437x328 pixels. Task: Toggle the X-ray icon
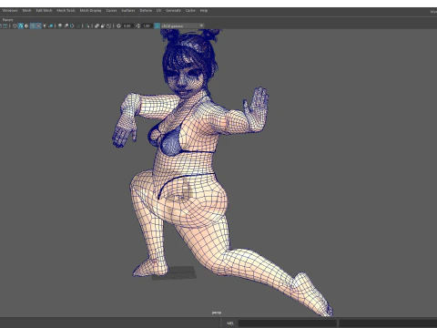97,26
